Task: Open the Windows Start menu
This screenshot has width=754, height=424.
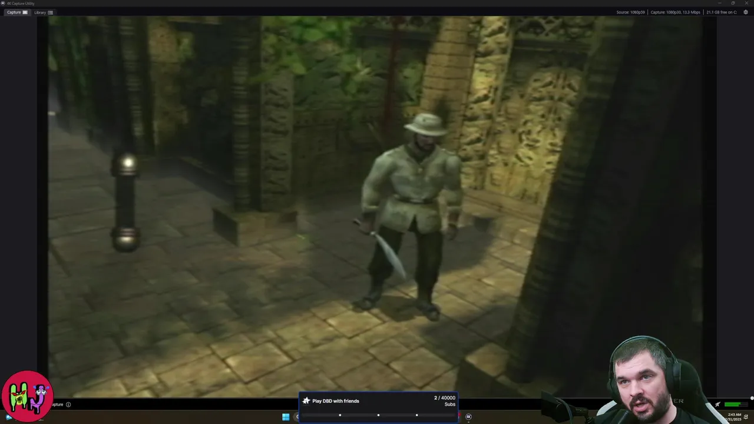Action: pos(286,417)
